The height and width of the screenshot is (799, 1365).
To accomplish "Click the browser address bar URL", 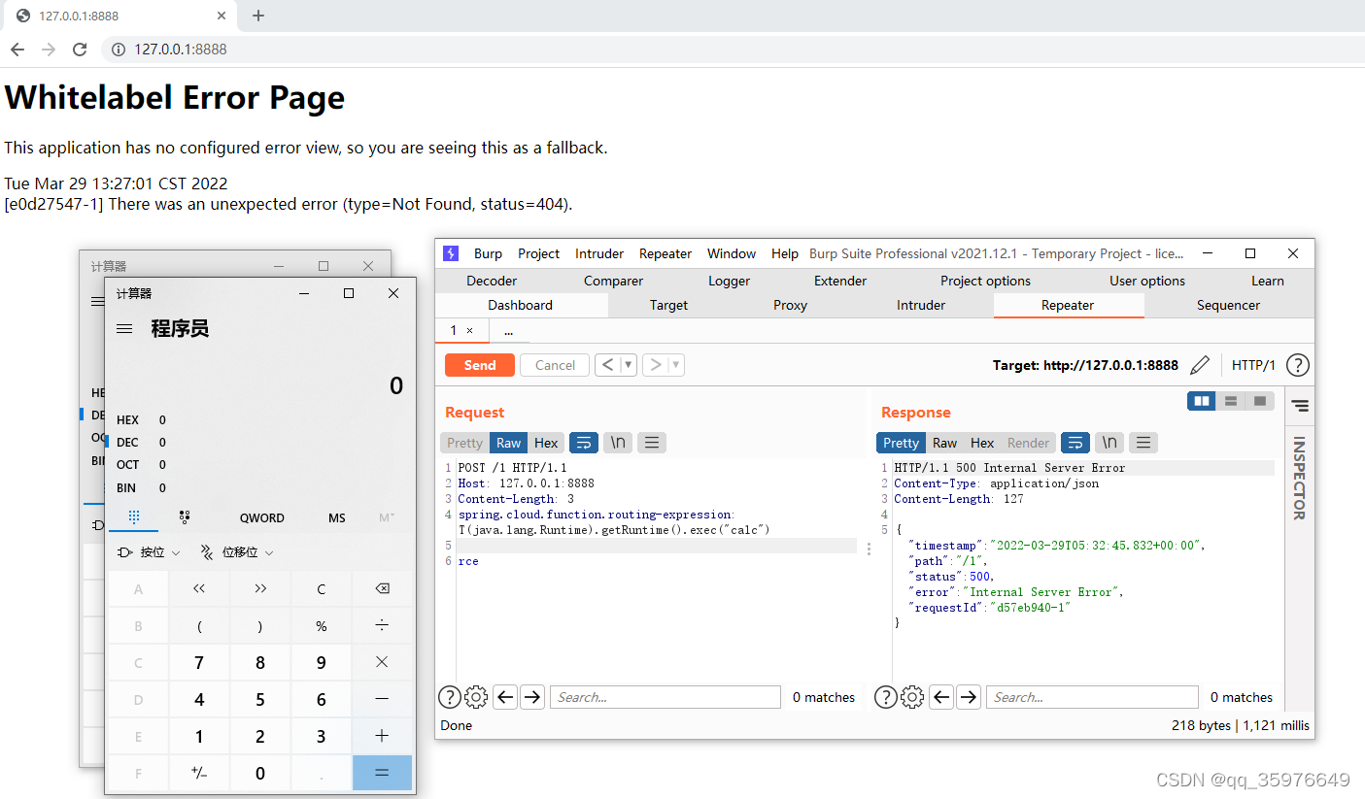I will (181, 49).
